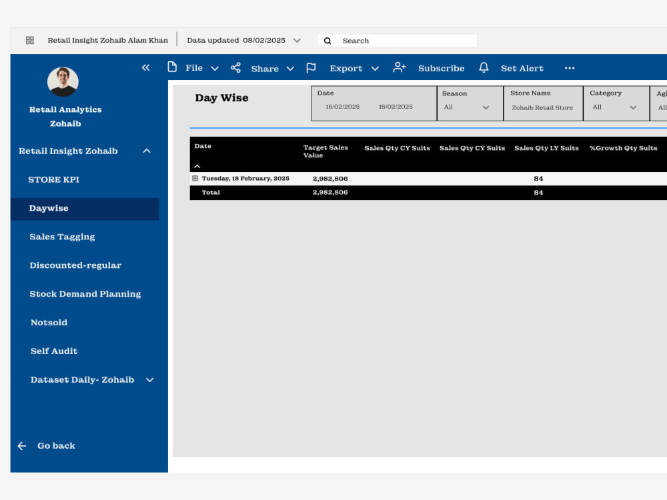The image size is (667, 500).
Task: Click the Date column header
Action: (x=203, y=146)
